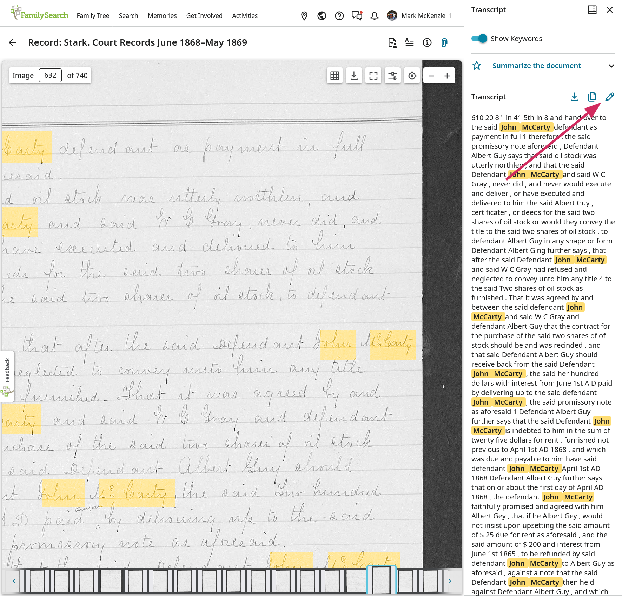Switch image viewer to full screen
This screenshot has height=596, width=622.
[373, 76]
